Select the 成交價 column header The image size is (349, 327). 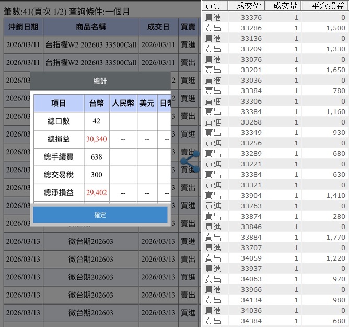pyautogui.click(x=246, y=6)
